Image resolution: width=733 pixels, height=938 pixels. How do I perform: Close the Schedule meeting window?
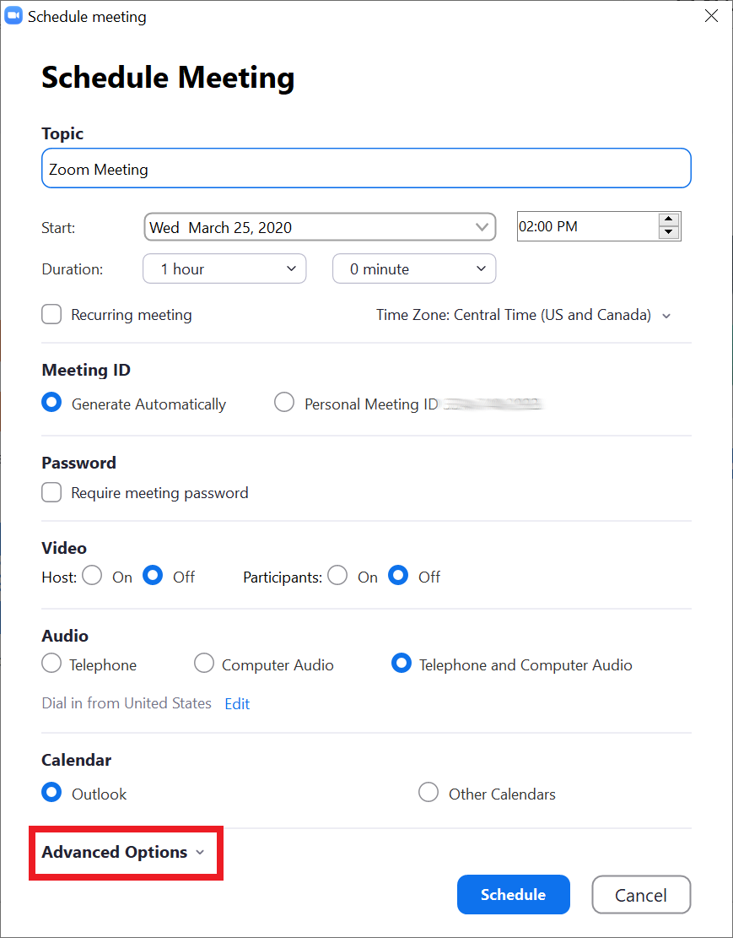click(711, 16)
